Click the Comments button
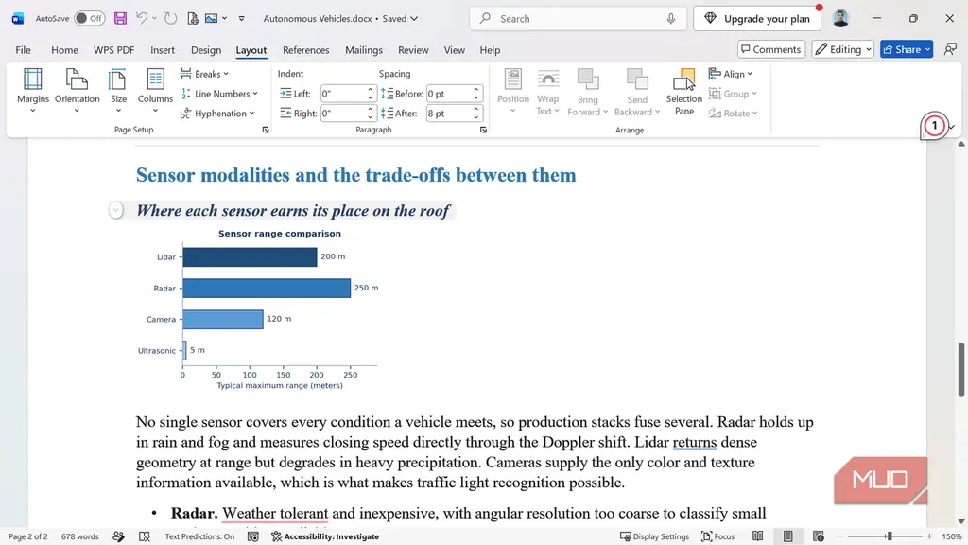The width and height of the screenshot is (968, 545). click(x=771, y=49)
